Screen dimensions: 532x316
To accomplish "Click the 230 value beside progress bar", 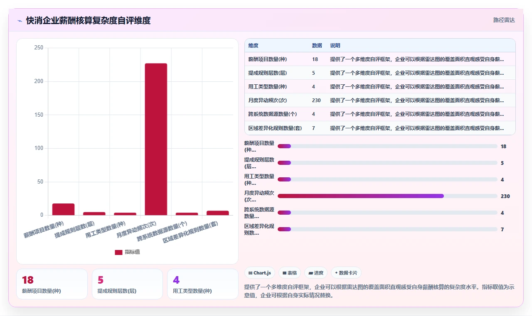I will click(505, 196).
